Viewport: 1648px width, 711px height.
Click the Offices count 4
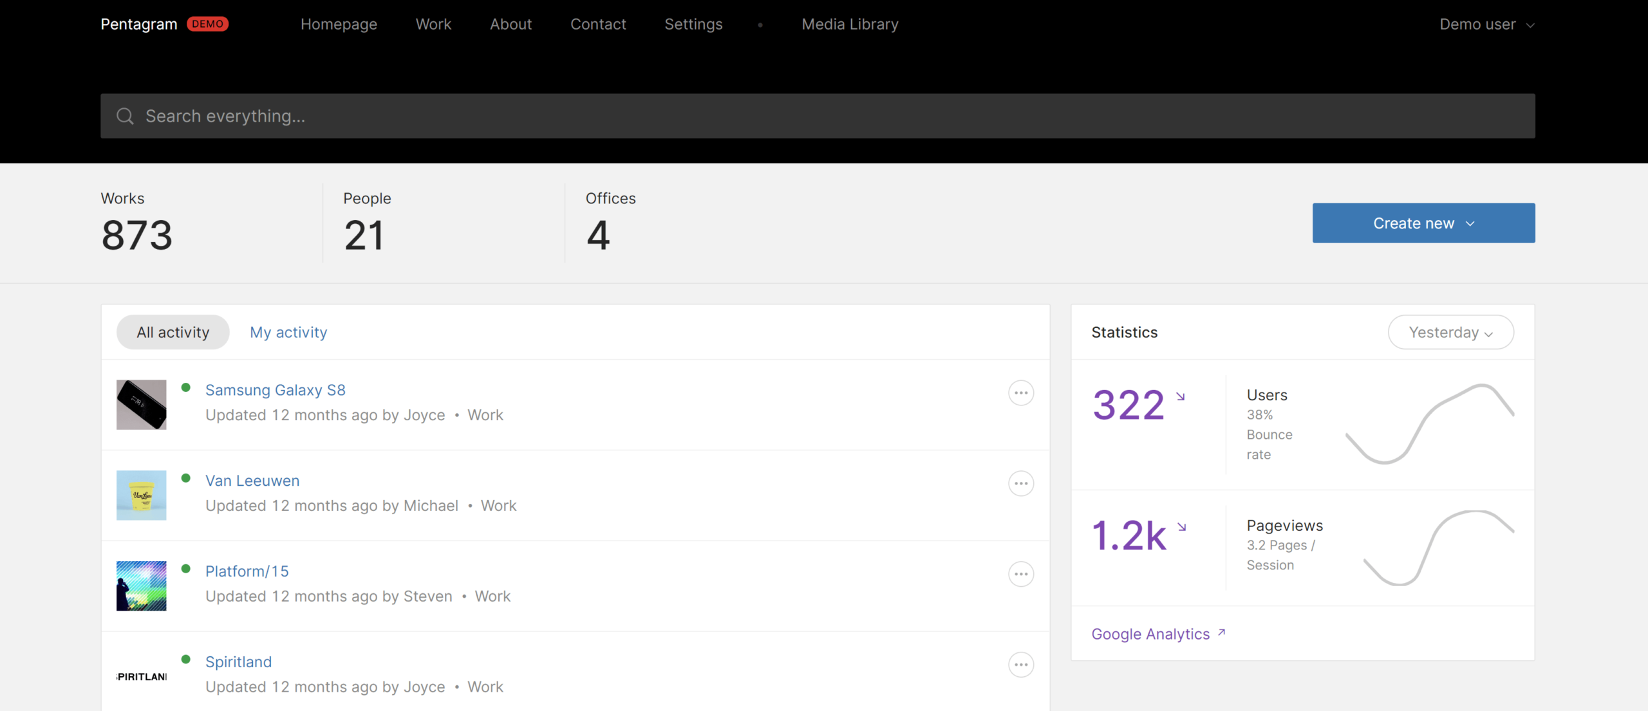598,235
